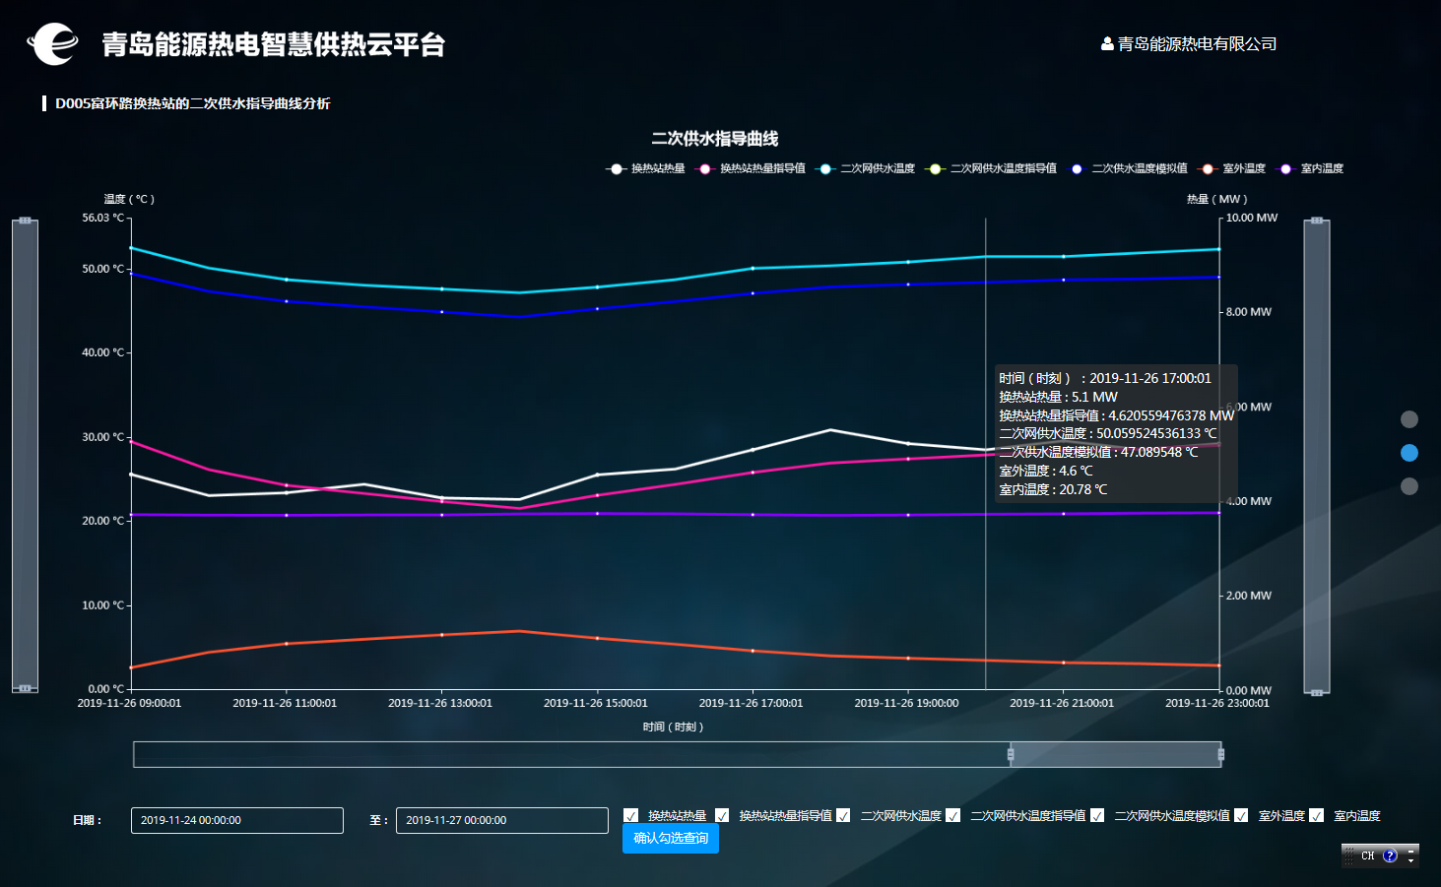The height and width of the screenshot is (887, 1441).
Task: Uncheck the 换热站热量 checkbox
Action: point(631,815)
